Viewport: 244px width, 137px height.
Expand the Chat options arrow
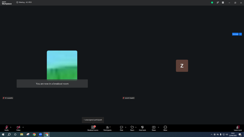tap(125, 127)
